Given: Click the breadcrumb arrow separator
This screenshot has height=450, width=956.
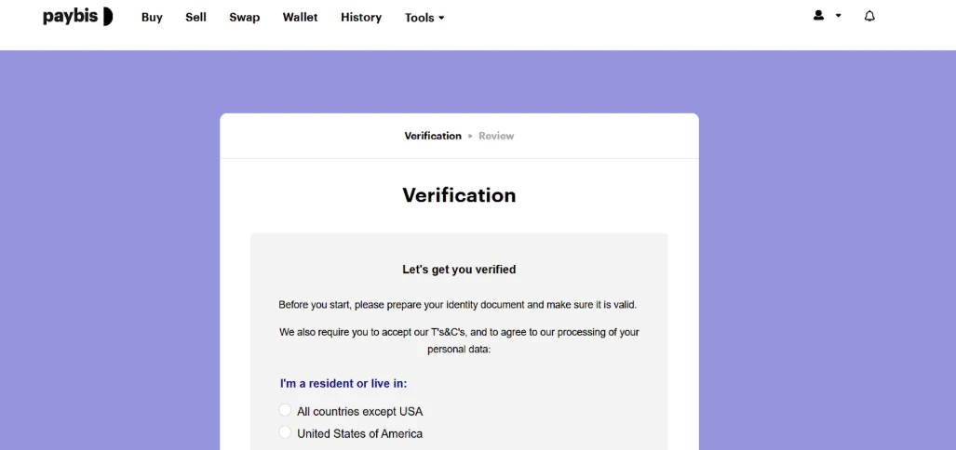Looking at the screenshot, I should (x=470, y=137).
